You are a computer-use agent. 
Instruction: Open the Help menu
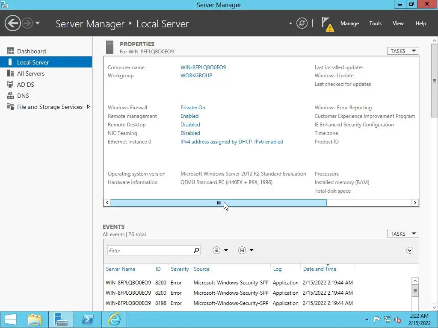click(421, 23)
